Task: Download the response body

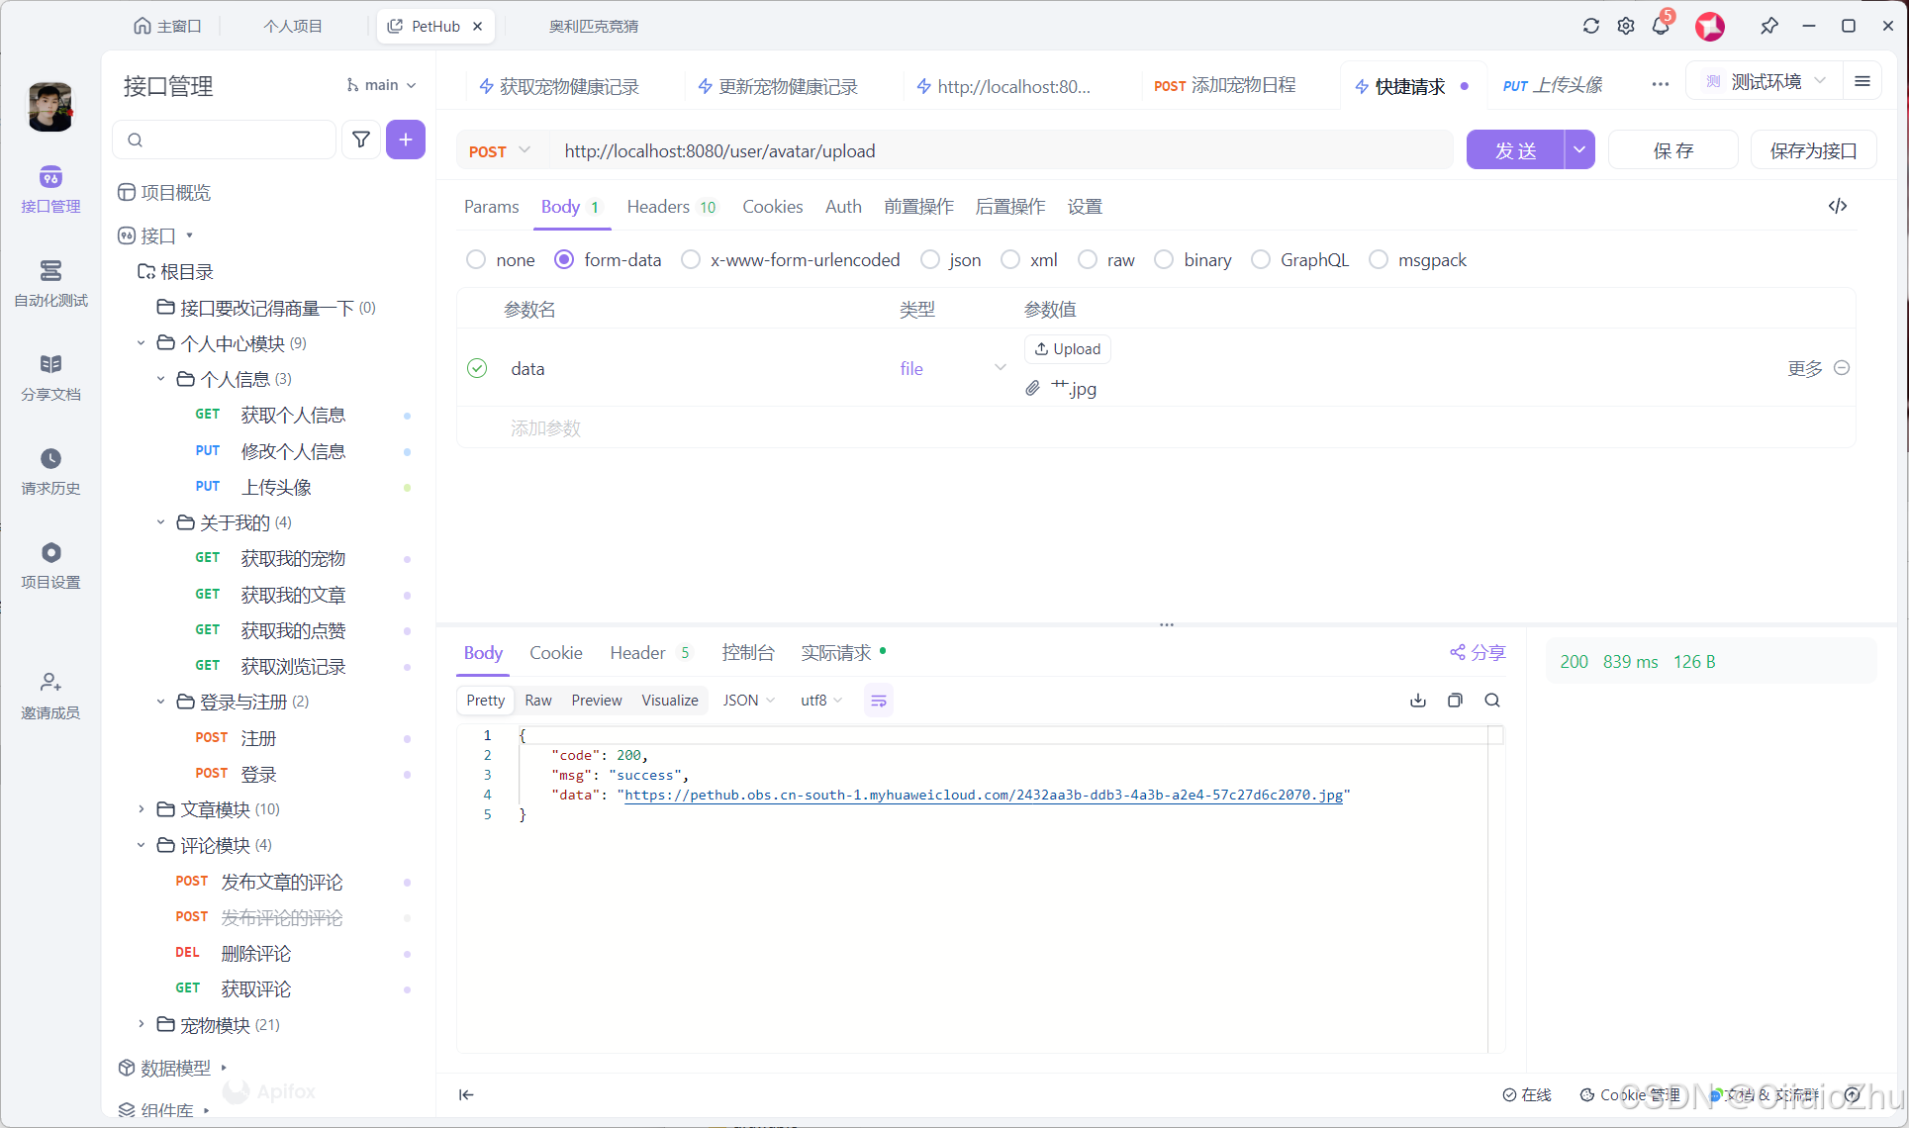Action: point(1417,701)
